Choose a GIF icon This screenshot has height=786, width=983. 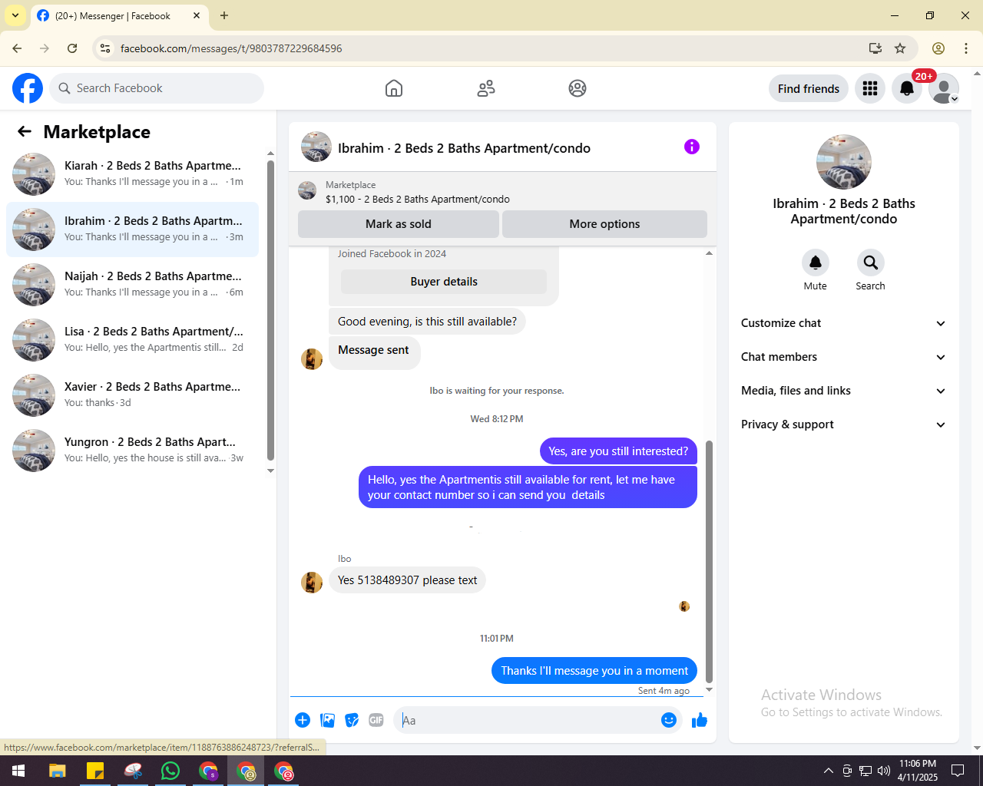[376, 720]
